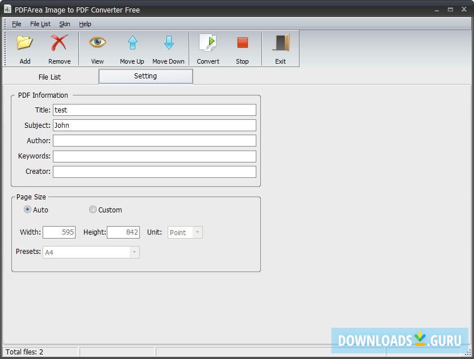Switch to the Setting tab
The height and width of the screenshot is (359, 474).
point(145,76)
